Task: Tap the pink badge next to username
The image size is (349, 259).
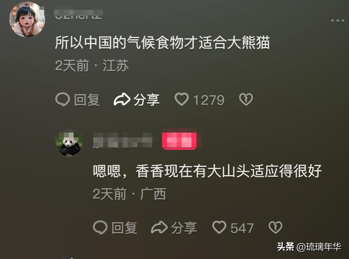Action: 179,140
